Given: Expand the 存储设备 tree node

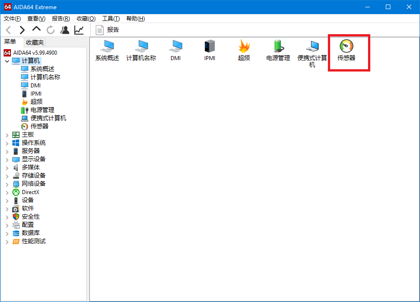Looking at the screenshot, I should [7, 176].
